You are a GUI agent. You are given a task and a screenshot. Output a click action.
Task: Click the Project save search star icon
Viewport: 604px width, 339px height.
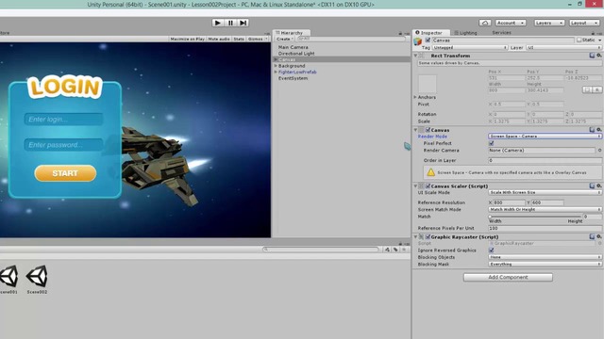[x=404, y=250]
